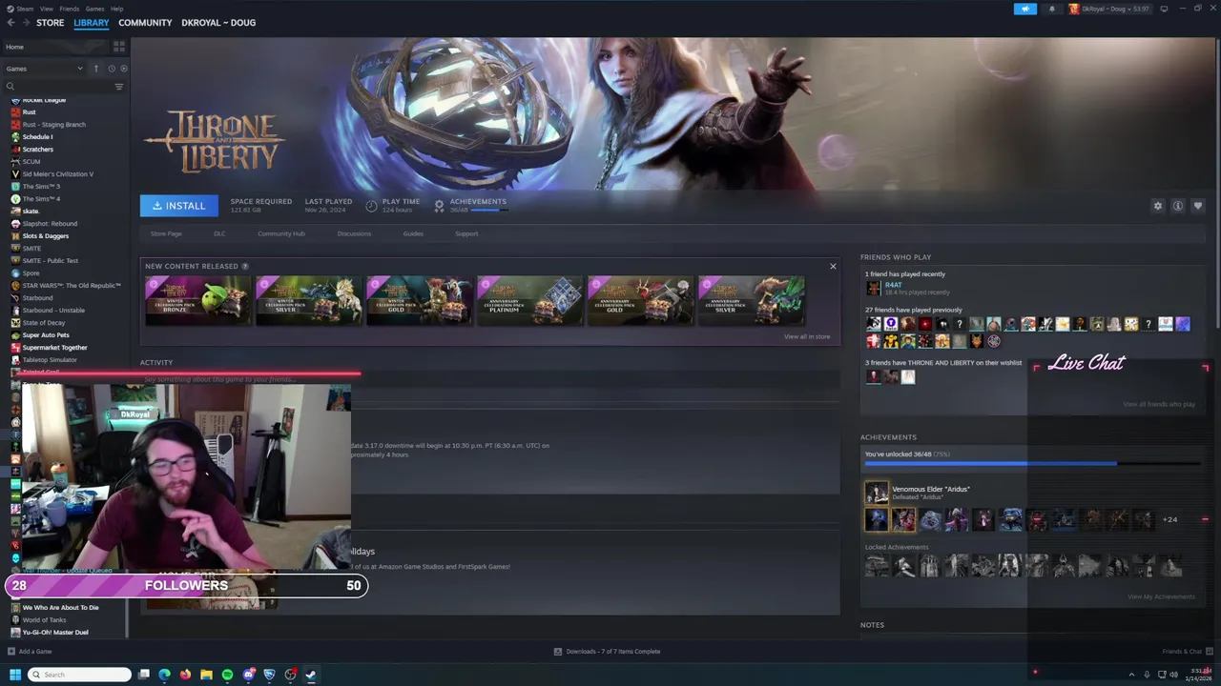Open the Guides link
The width and height of the screenshot is (1221, 686).
(413, 233)
